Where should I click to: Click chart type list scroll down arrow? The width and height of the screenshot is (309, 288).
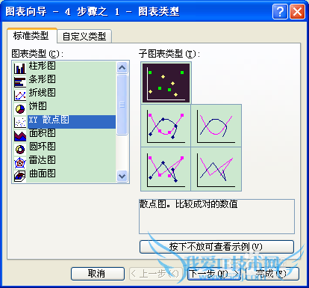click(x=122, y=177)
